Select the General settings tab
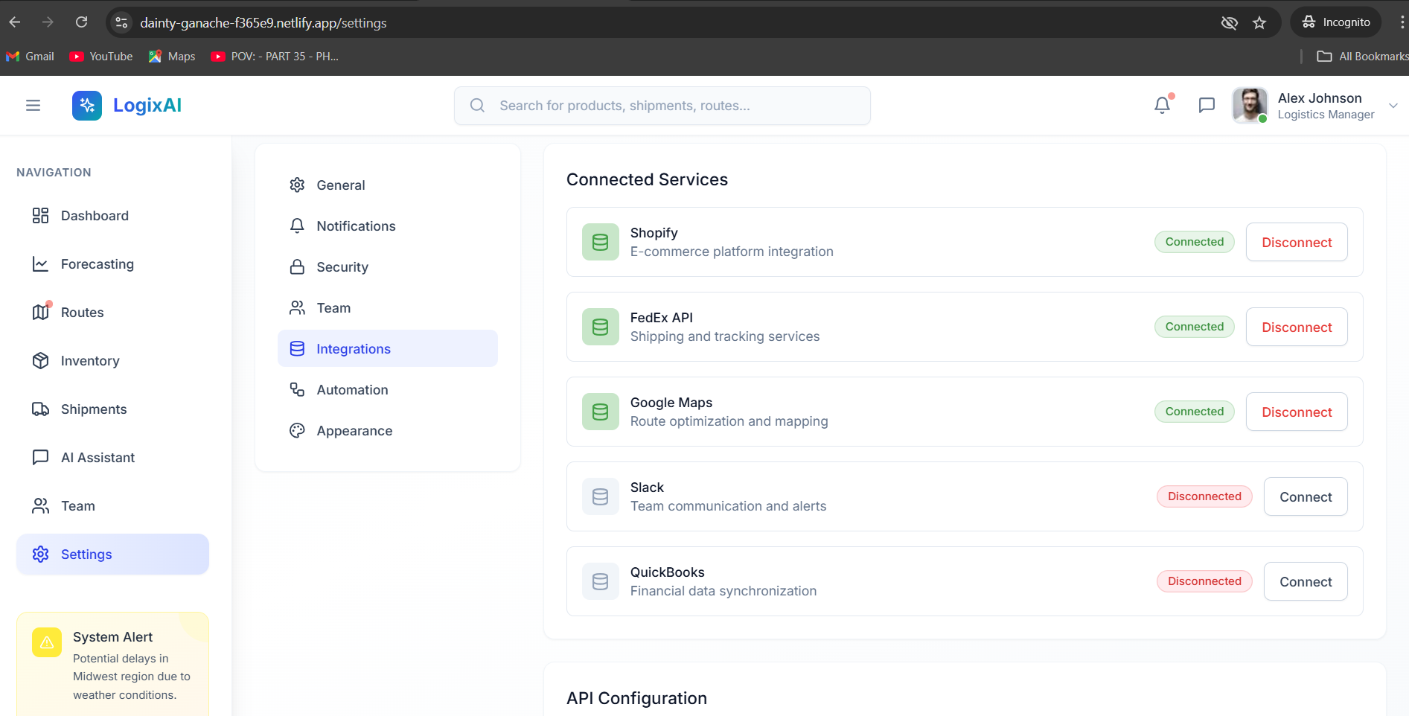This screenshot has height=716, width=1409. pyautogui.click(x=388, y=185)
